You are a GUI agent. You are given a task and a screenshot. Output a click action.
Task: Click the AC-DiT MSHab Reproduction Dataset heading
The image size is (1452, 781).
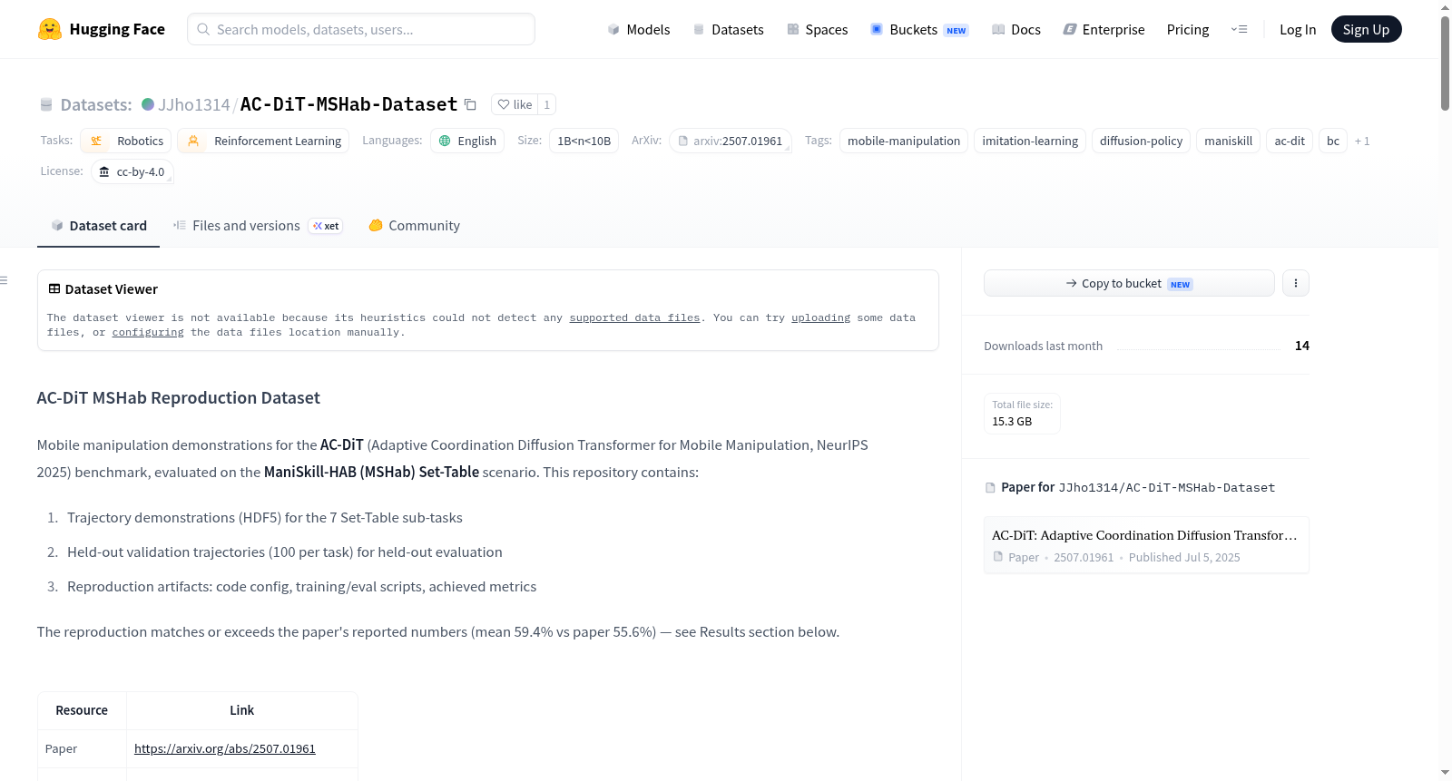(x=179, y=397)
